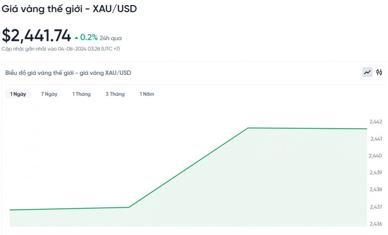Click the 2,436 y-axis label
Screen dimensions: 388x235
(x=375, y=224)
